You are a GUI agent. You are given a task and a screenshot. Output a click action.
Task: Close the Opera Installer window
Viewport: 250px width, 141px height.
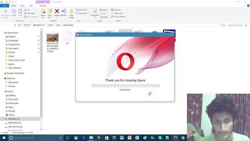tap(171, 34)
